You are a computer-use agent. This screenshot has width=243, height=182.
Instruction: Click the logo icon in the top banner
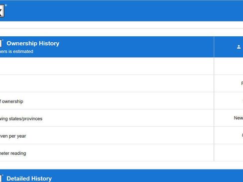click(x=2, y=11)
